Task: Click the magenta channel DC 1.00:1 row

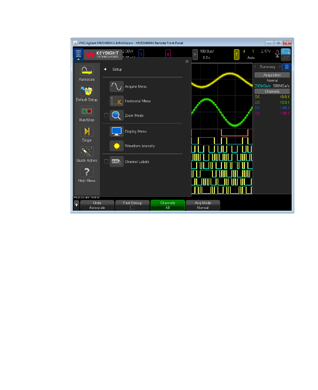Action: pyautogui.click(x=272, y=113)
